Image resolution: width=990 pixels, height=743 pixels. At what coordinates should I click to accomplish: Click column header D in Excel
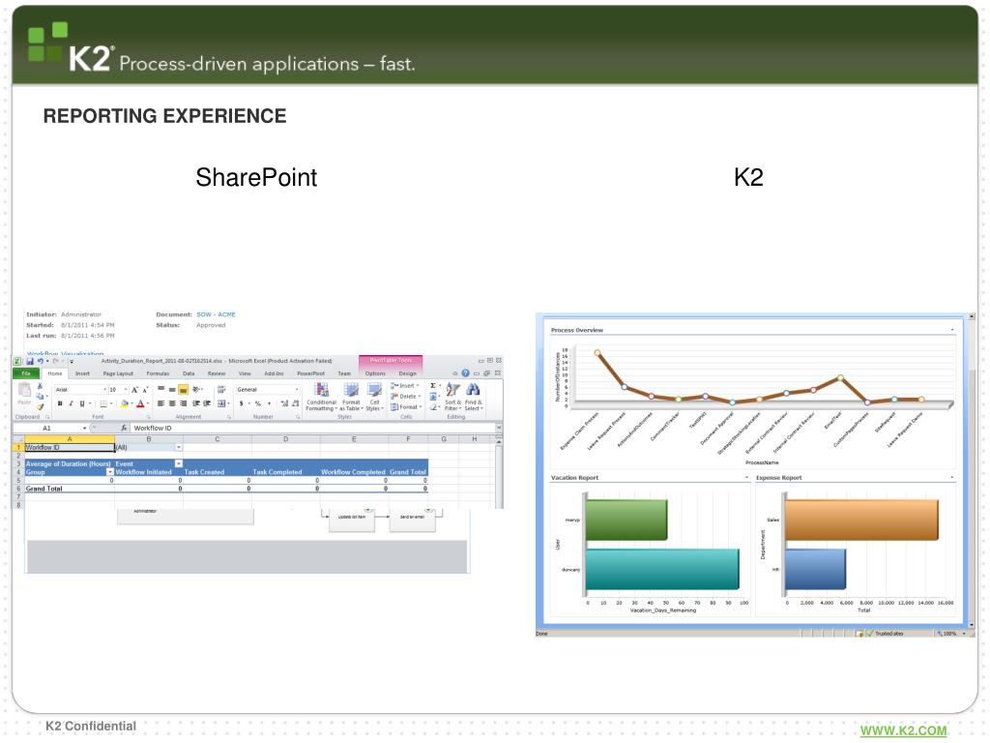285,438
